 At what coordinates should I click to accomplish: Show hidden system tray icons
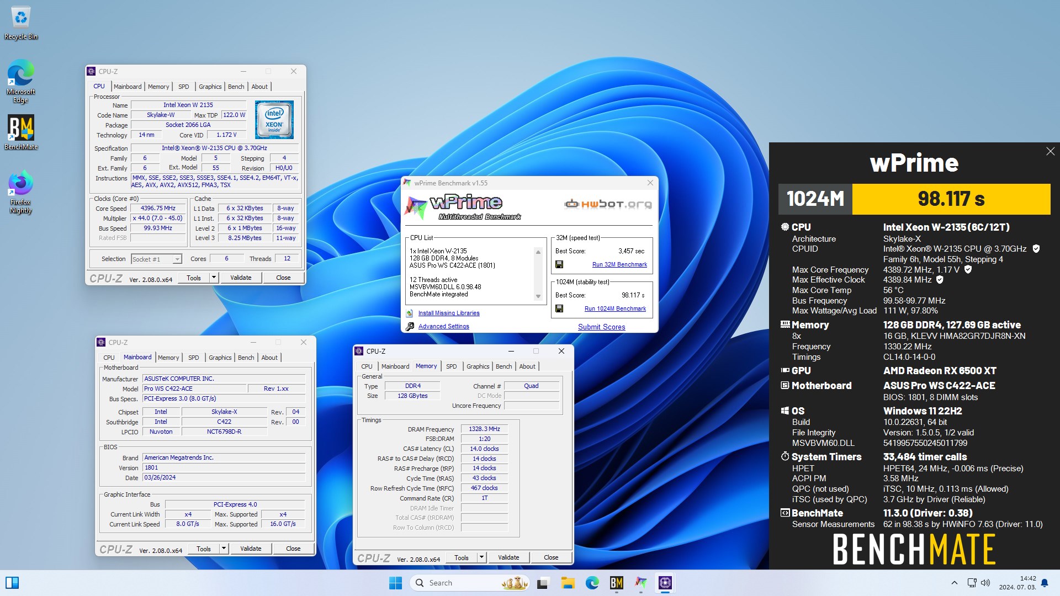click(x=955, y=583)
